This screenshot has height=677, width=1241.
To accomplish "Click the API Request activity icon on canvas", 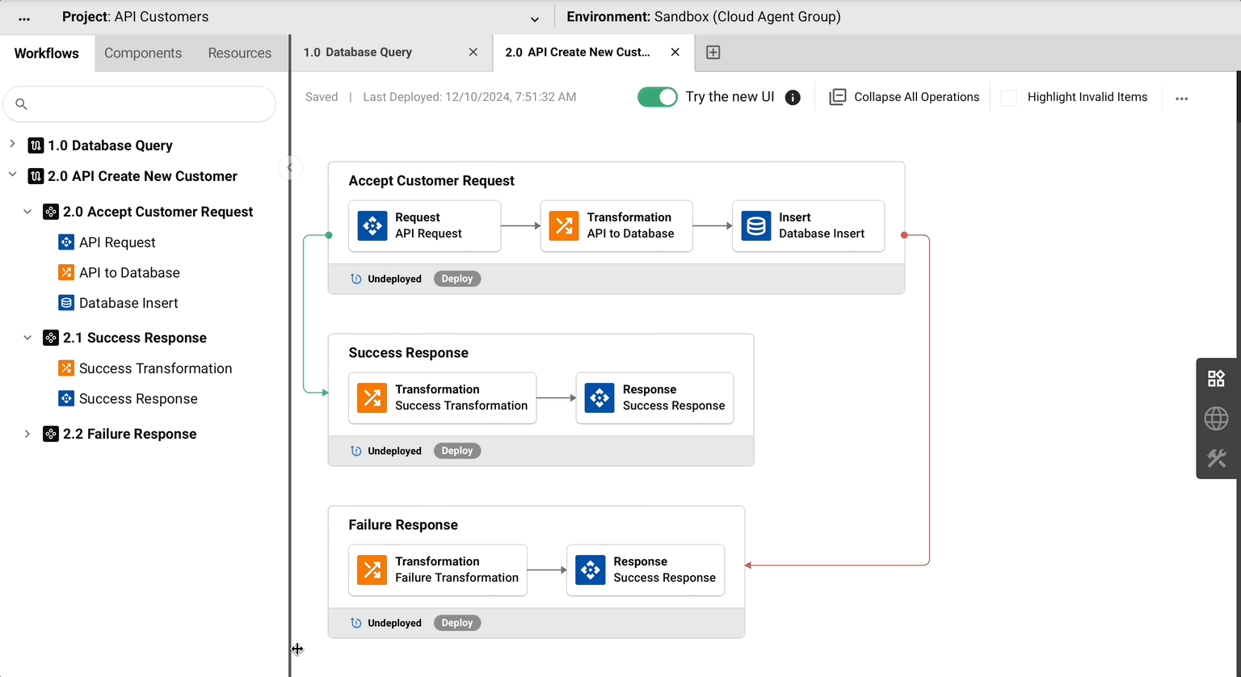I will point(372,226).
